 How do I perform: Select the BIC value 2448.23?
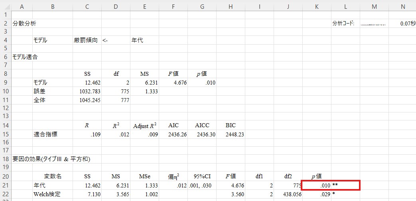[231, 134]
